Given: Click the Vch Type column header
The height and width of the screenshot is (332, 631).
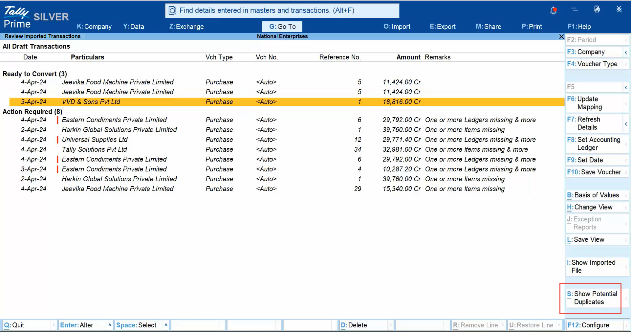Looking at the screenshot, I should [219, 57].
